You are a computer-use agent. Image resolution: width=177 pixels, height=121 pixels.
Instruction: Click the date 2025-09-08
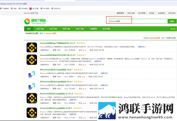tap(99, 50)
